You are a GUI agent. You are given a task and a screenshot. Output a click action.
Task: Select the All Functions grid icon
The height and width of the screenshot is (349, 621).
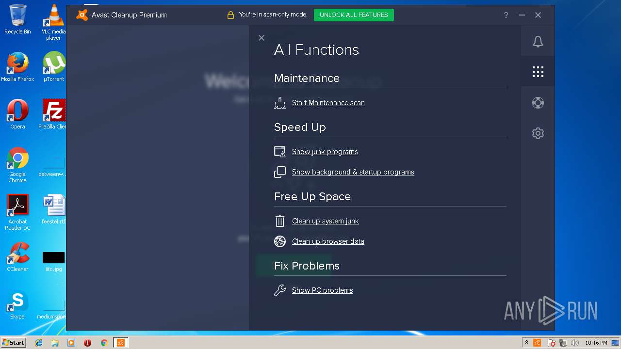pos(538,72)
